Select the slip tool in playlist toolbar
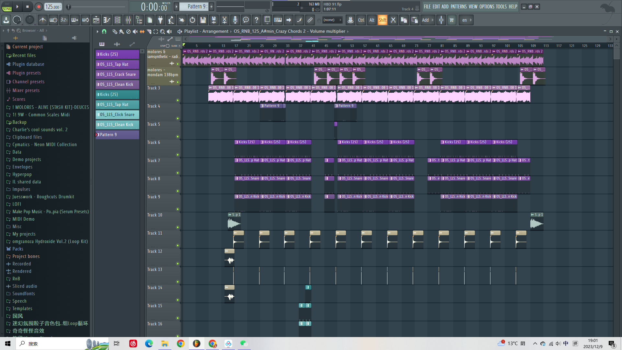Viewport: 622px width, 350px height. click(142, 31)
